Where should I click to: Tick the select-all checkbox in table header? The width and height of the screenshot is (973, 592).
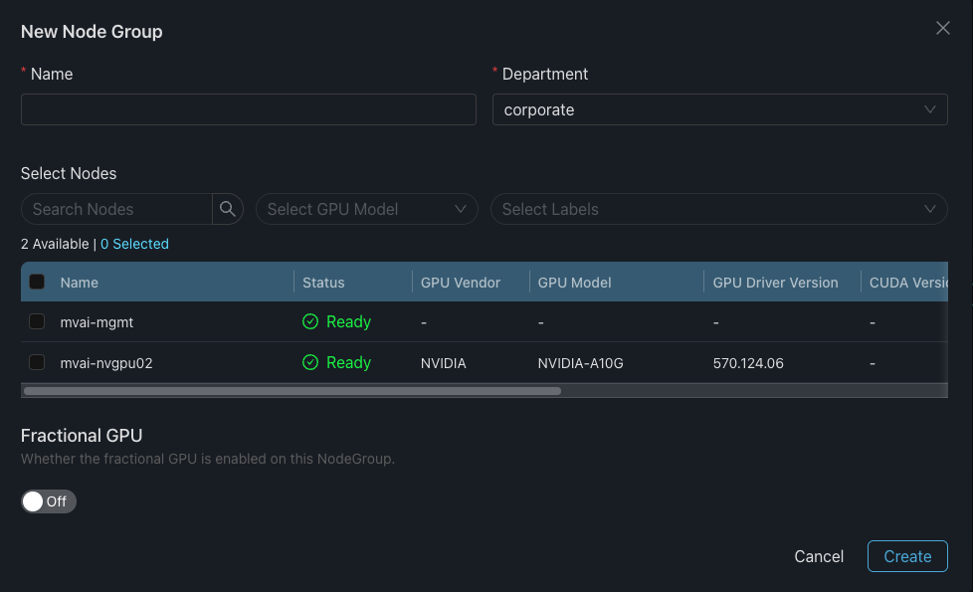coord(37,283)
